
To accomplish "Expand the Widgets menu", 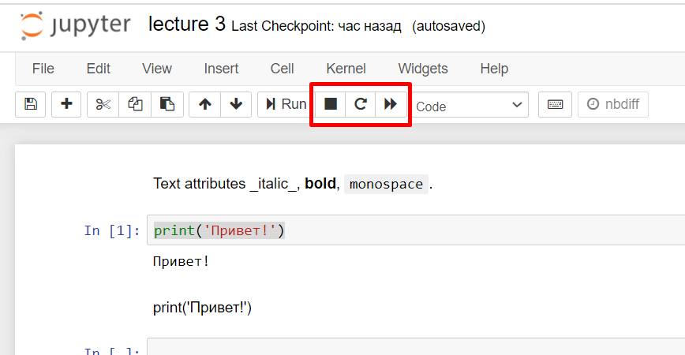I will [422, 69].
